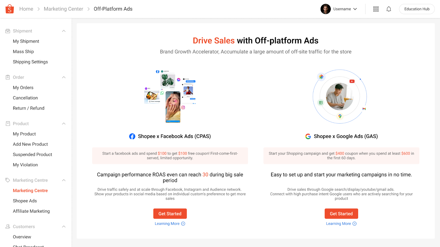Viewport: 440px width, 247px height.
Task: Collapse the Customers section
Action: point(64,226)
